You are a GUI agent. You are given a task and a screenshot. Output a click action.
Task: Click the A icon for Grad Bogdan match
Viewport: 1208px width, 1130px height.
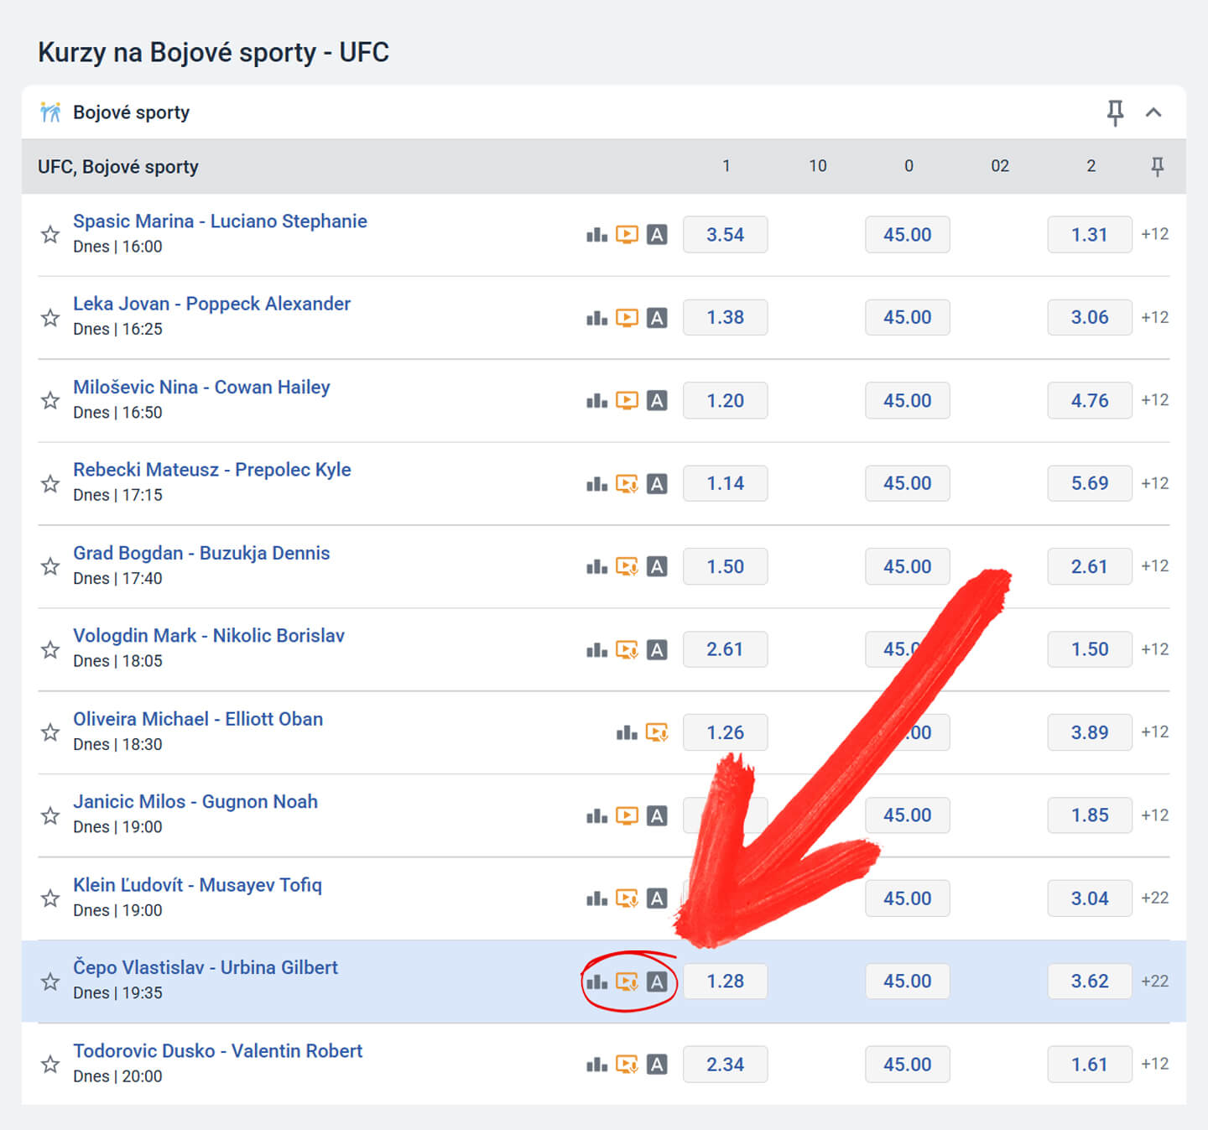[x=658, y=567]
